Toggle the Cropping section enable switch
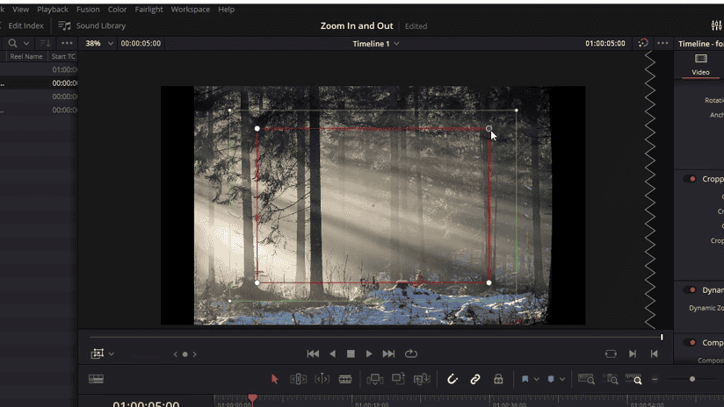Viewport: 724px width, 407px height. 691,179
